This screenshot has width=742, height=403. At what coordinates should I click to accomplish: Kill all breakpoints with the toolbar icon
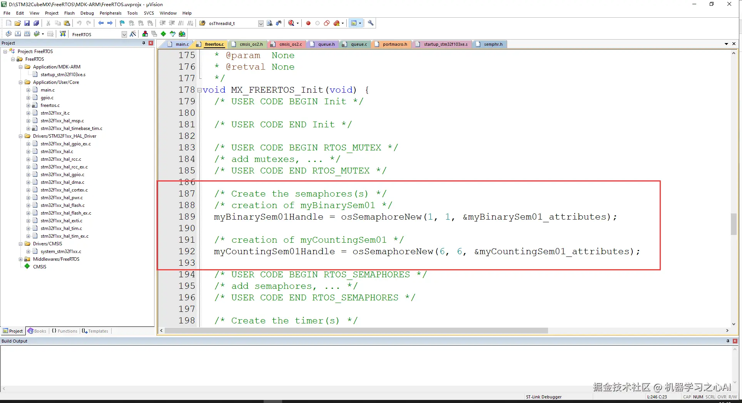[337, 23]
